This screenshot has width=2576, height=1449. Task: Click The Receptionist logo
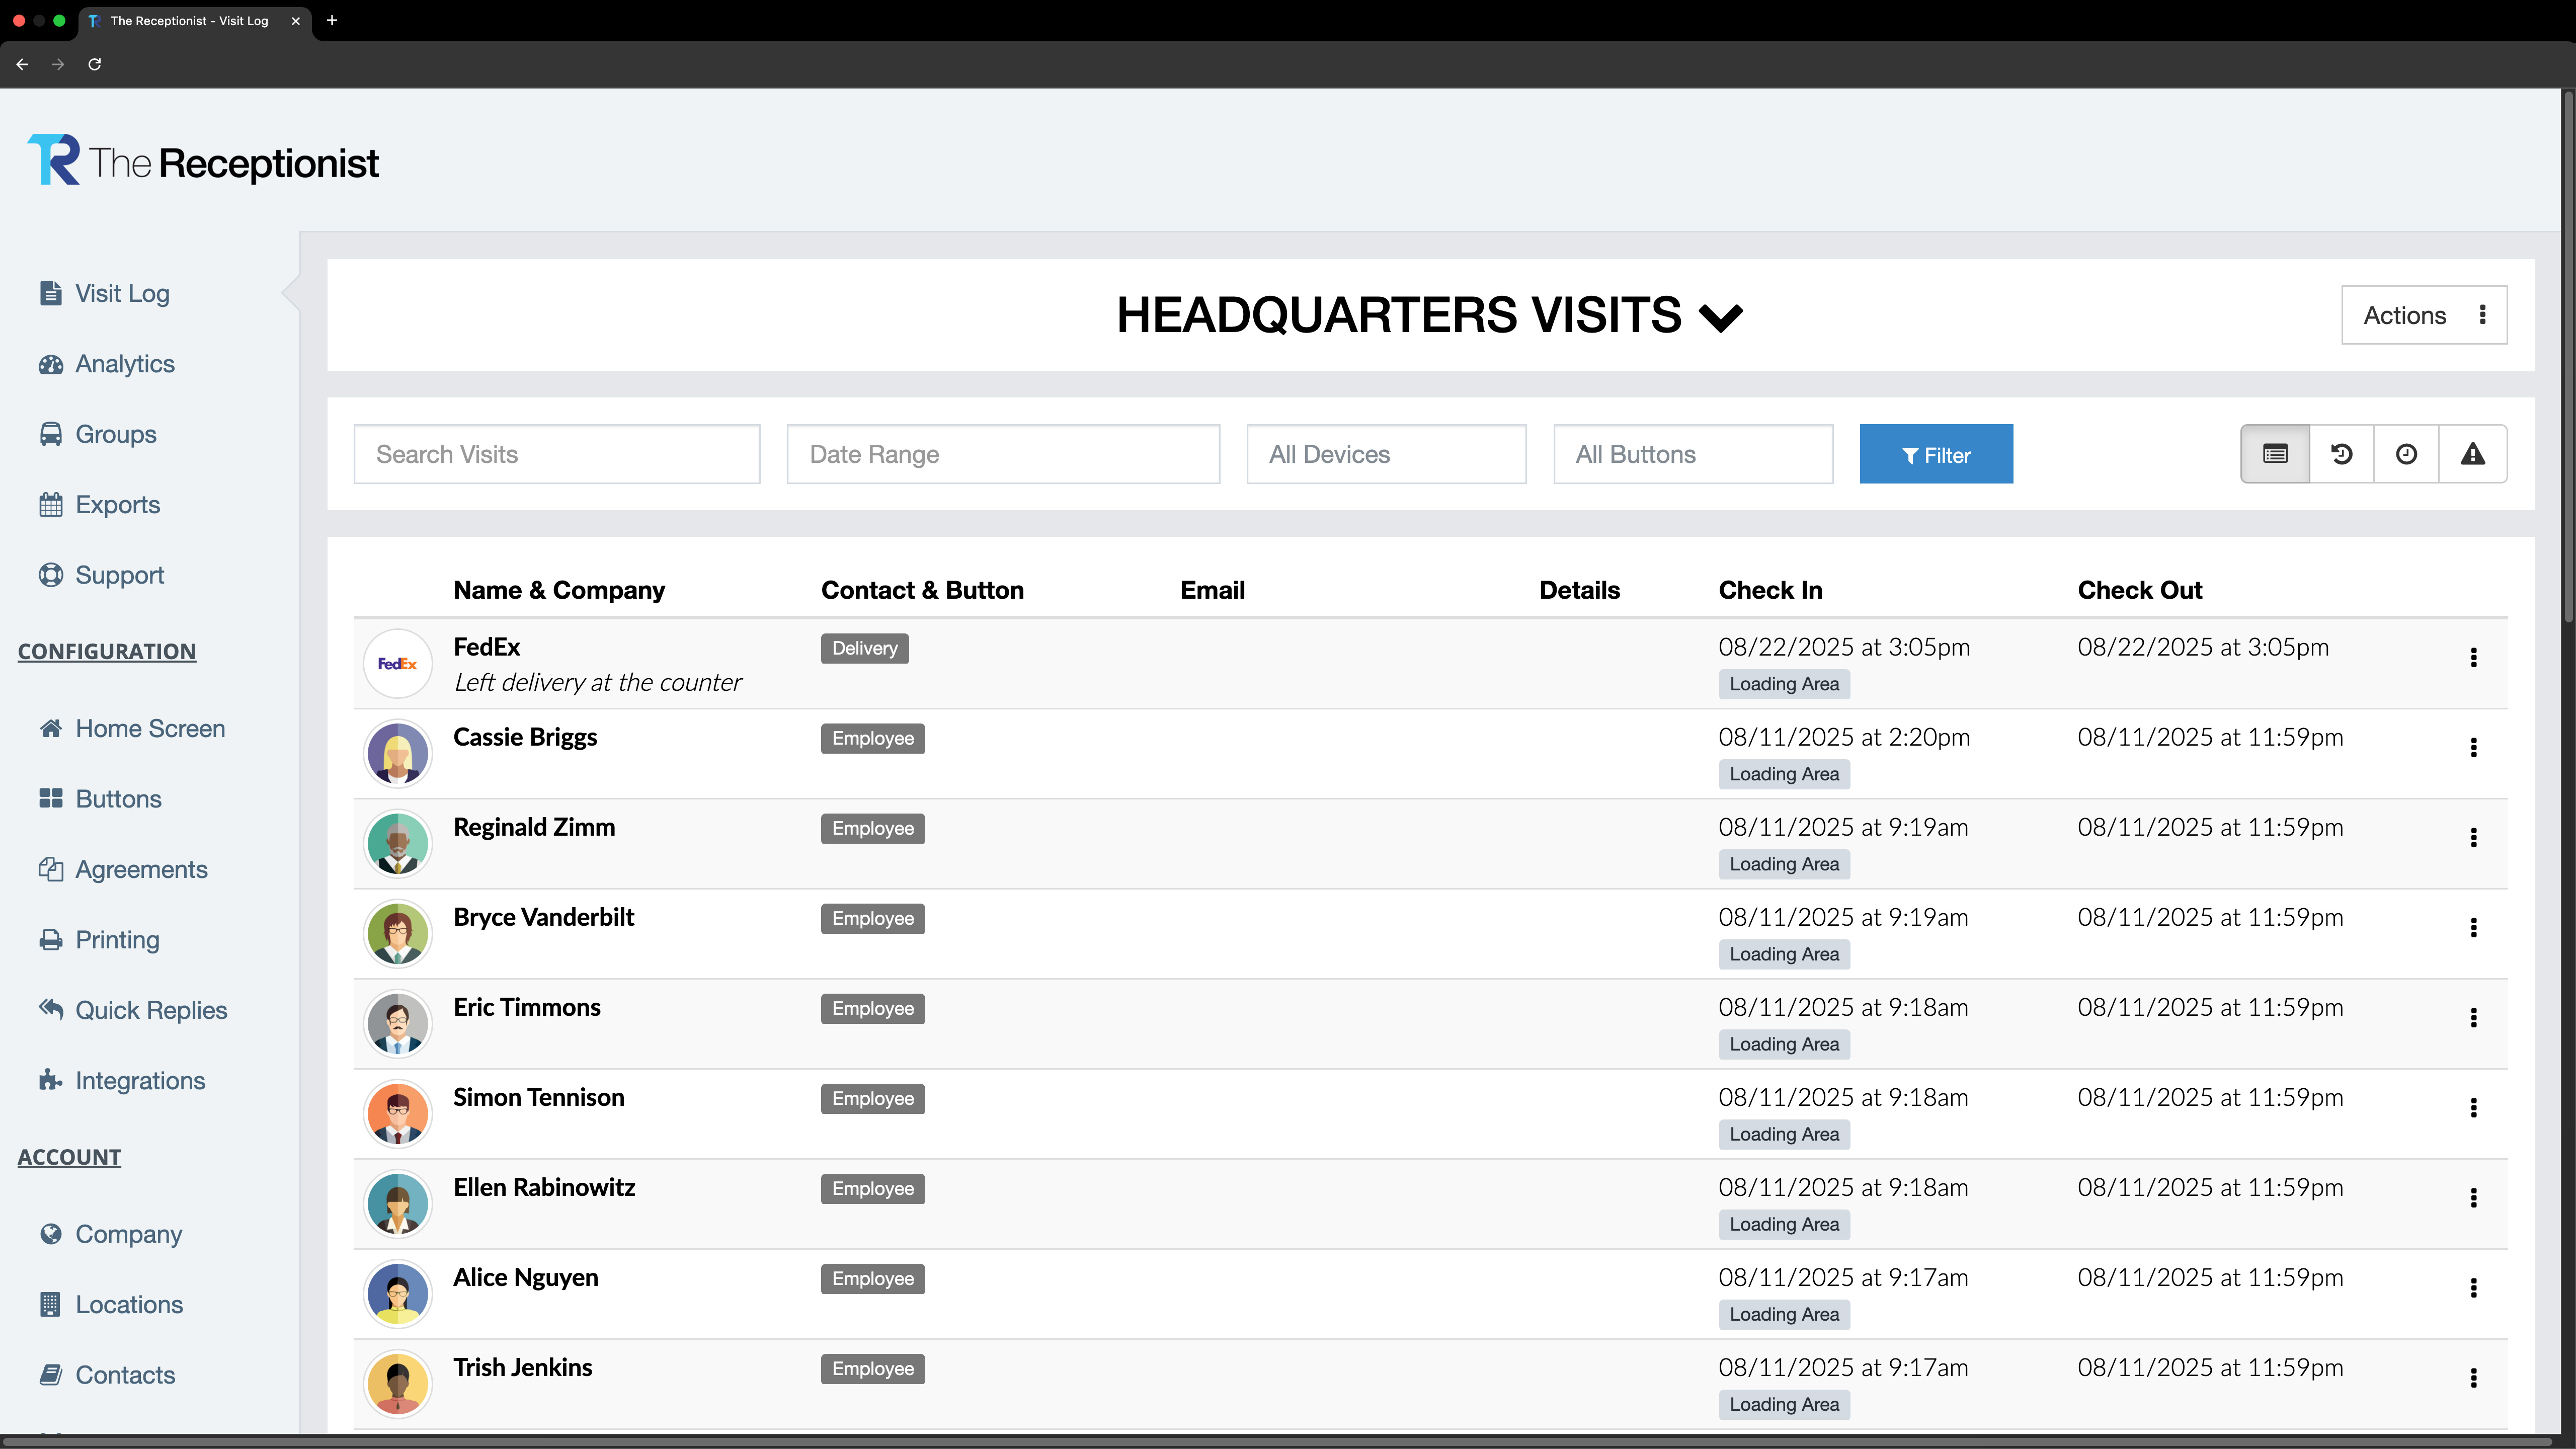(x=203, y=161)
